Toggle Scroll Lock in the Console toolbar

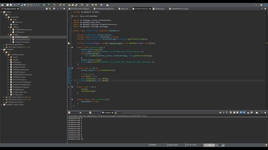pyautogui.click(x=234, y=112)
